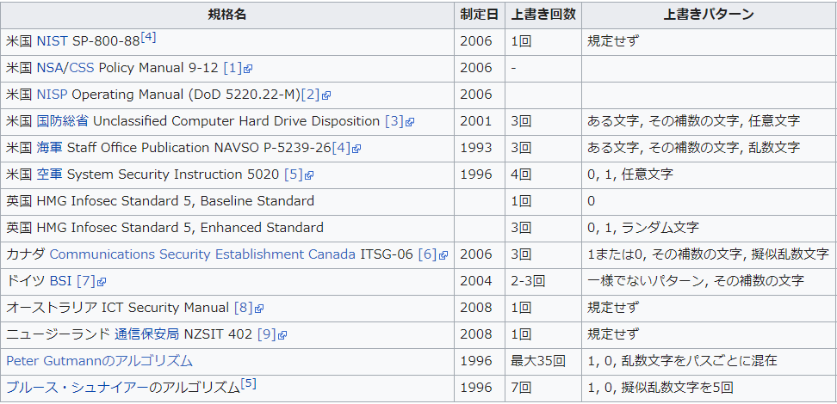The height and width of the screenshot is (404, 837).
Task: Click external link icon after BSI reference [7]
Action: point(102,281)
